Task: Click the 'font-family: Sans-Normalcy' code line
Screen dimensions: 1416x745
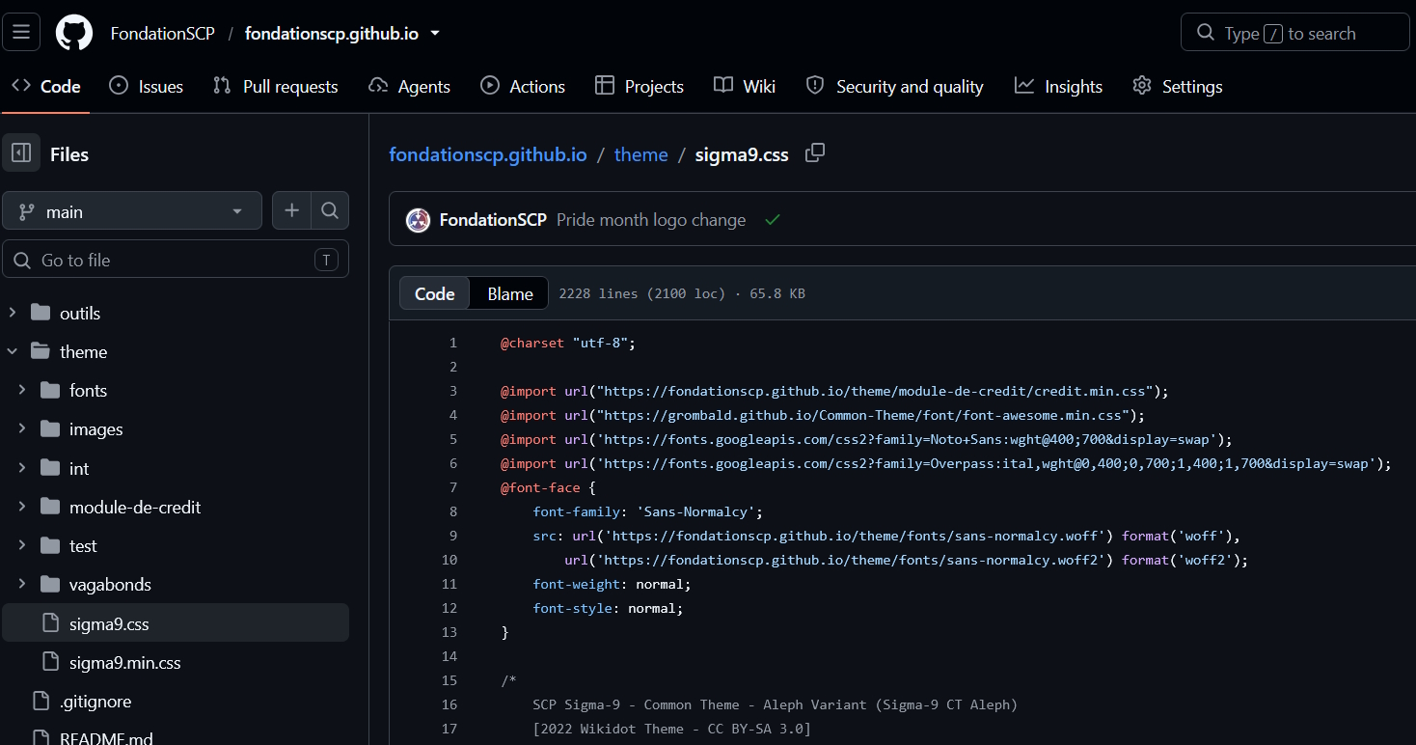Action: [647, 511]
